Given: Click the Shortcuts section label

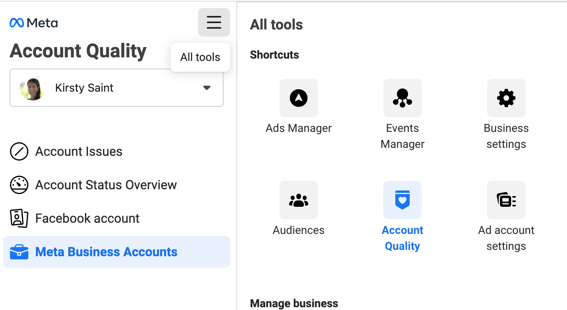Looking at the screenshot, I should [x=274, y=55].
